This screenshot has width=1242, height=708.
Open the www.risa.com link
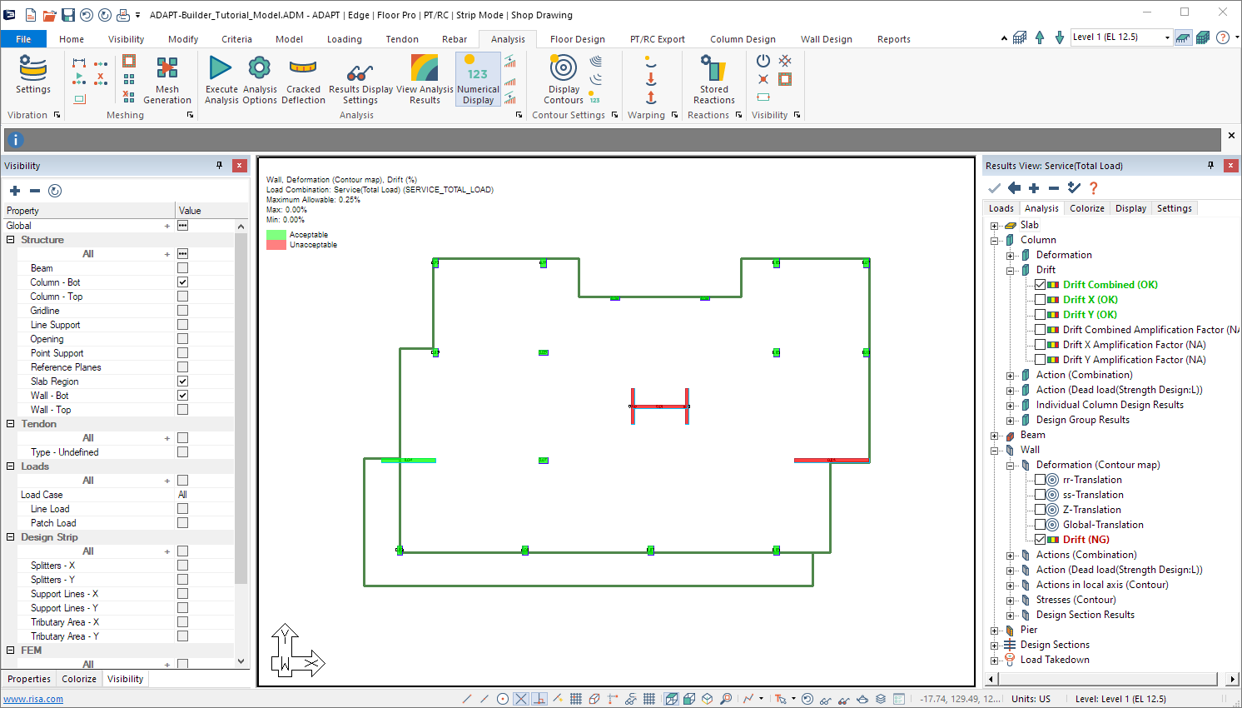[x=33, y=699]
